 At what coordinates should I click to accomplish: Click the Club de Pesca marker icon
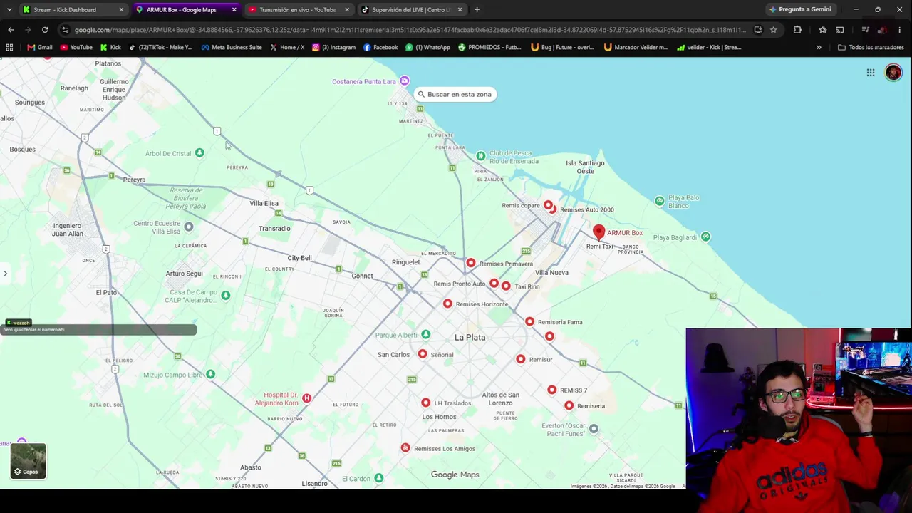[481, 156]
